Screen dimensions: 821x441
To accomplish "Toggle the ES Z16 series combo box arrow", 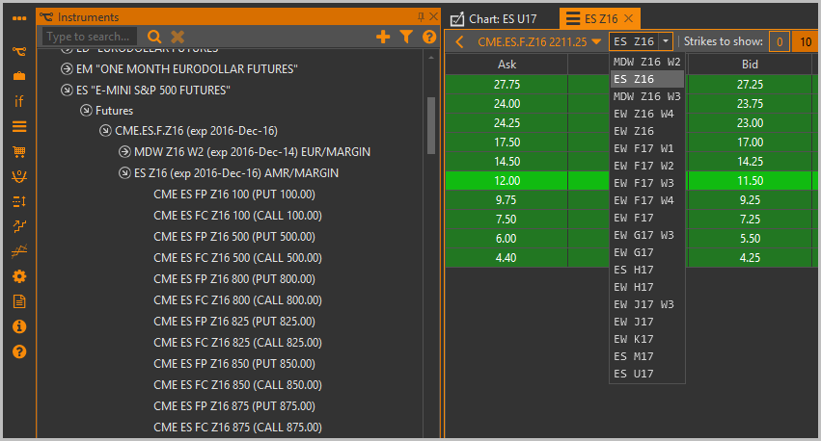I will pyautogui.click(x=665, y=41).
